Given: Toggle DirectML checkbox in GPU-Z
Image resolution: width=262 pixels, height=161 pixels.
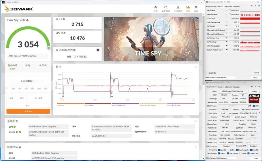Looking at the screenshot, I should click(251, 150).
